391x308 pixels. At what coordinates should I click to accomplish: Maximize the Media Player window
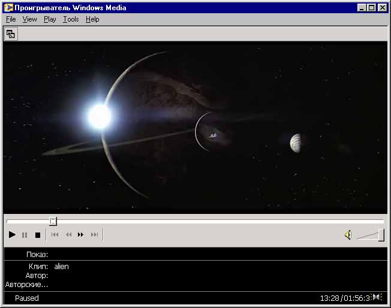pos(371,8)
